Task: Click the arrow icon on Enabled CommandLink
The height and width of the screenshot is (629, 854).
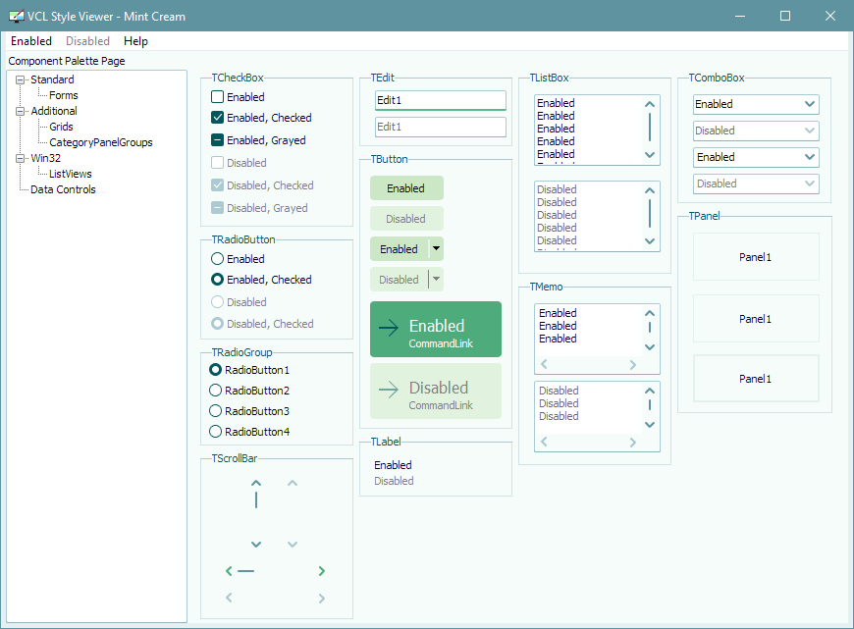Action: point(389,328)
